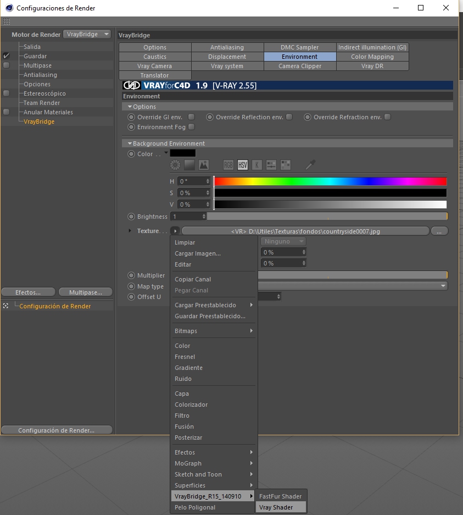Toggle the Guardar checkbox
463x515 pixels.
tap(6, 56)
